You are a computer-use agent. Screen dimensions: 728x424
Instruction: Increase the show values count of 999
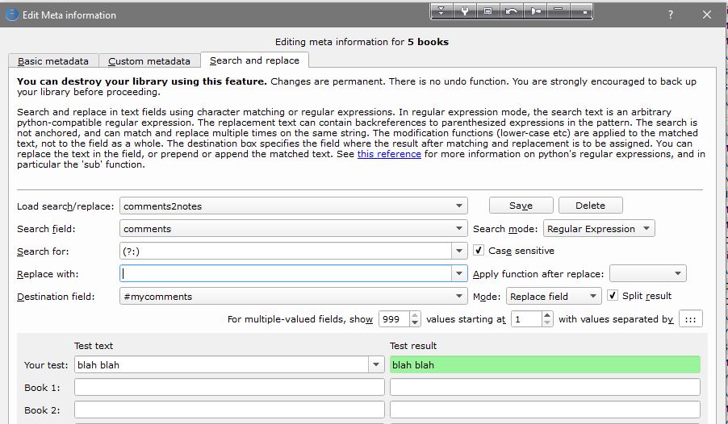415,315
